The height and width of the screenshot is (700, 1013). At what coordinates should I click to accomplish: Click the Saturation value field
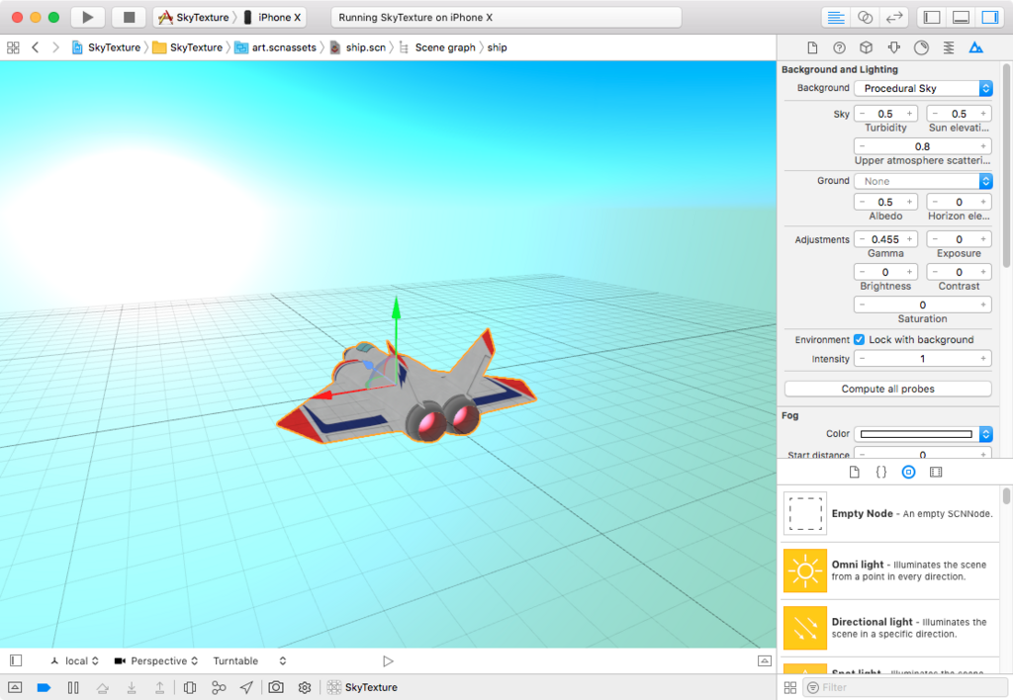pos(923,305)
